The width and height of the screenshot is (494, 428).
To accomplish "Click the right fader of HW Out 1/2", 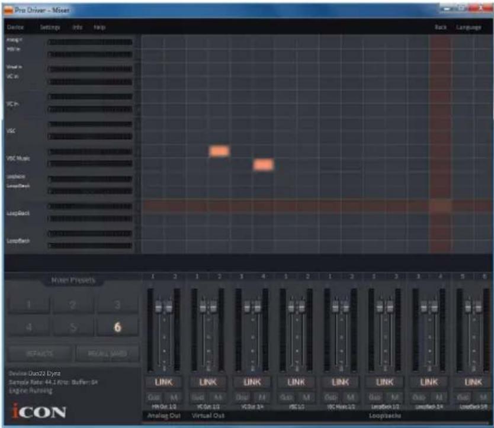I will pos(169,307).
